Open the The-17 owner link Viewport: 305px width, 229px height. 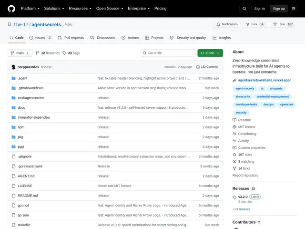[x=21, y=24]
